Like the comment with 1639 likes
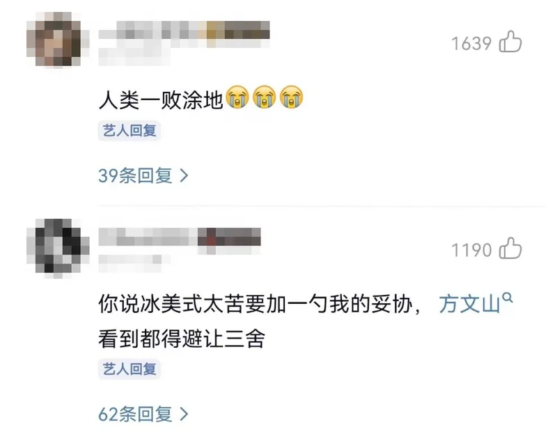The image size is (557, 434). click(x=510, y=42)
